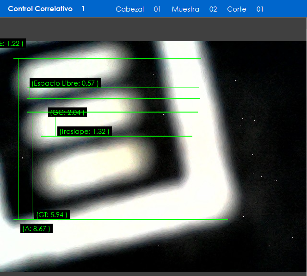Click the Control Correlativo title label
Image resolution: width=307 pixels, height=276 pixels.
click(x=40, y=9)
